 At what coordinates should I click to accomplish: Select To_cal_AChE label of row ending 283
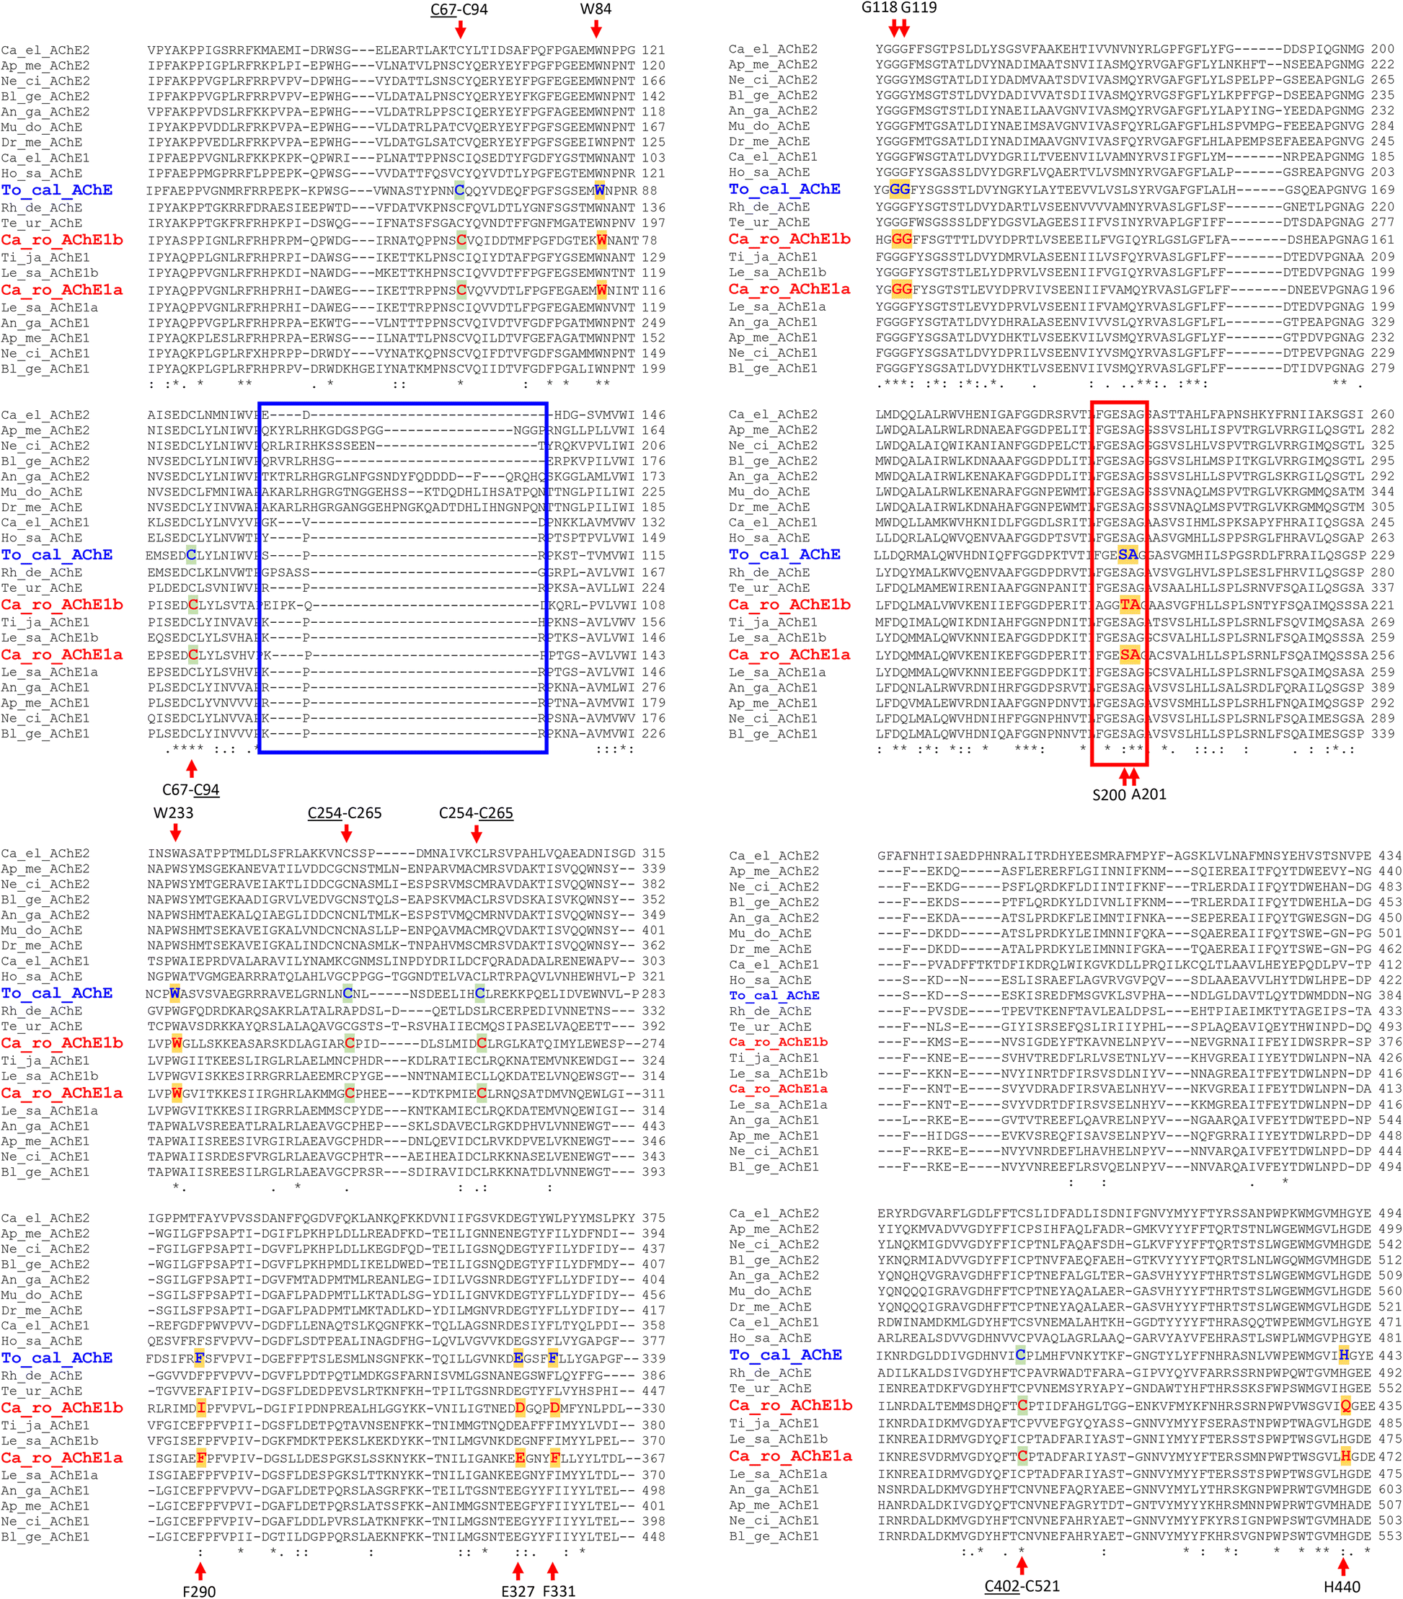(57, 993)
